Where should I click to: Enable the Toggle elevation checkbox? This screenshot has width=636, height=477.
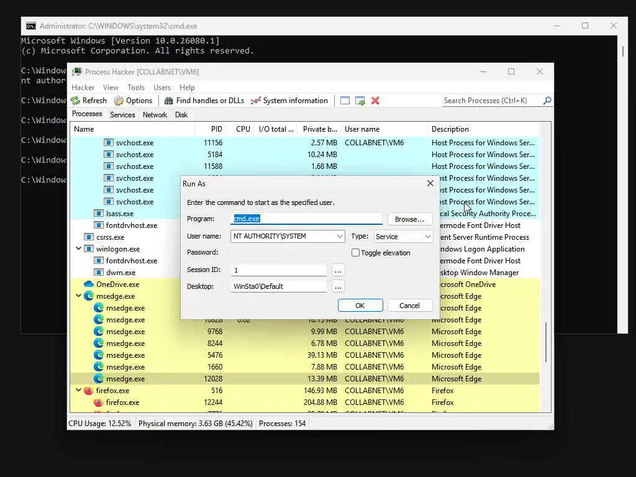(x=356, y=253)
